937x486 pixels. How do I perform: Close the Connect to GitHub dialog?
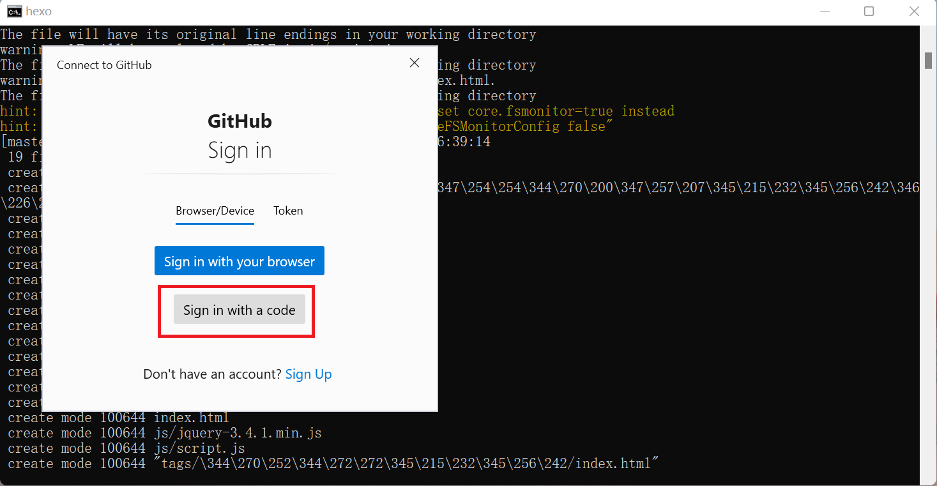[415, 63]
